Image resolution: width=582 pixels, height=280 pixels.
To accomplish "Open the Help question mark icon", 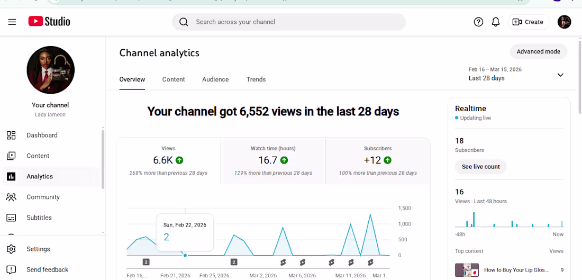I will (478, 22).
